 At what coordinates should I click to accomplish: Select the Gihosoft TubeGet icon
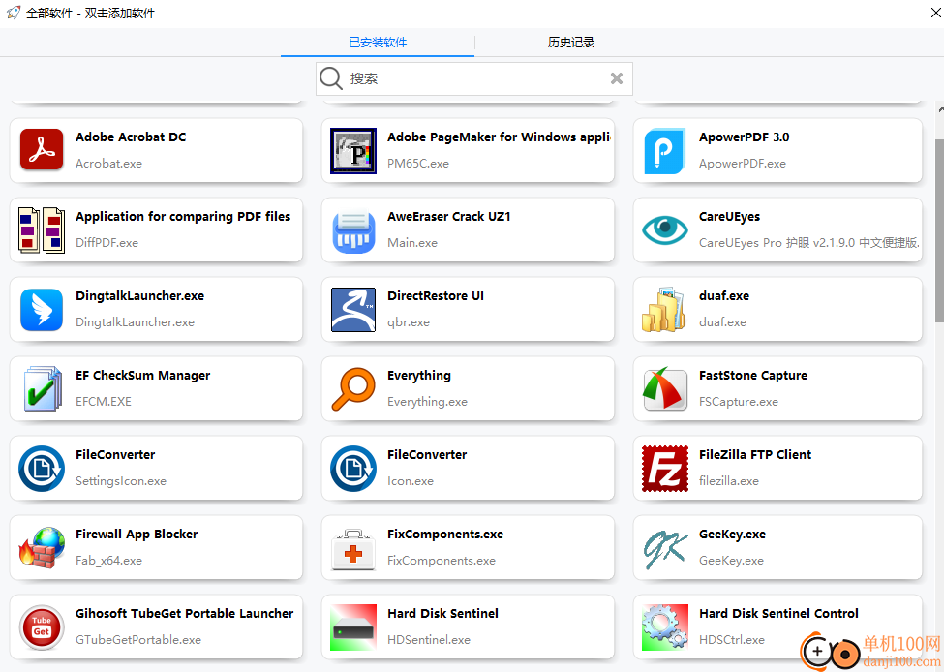point(42,627)
